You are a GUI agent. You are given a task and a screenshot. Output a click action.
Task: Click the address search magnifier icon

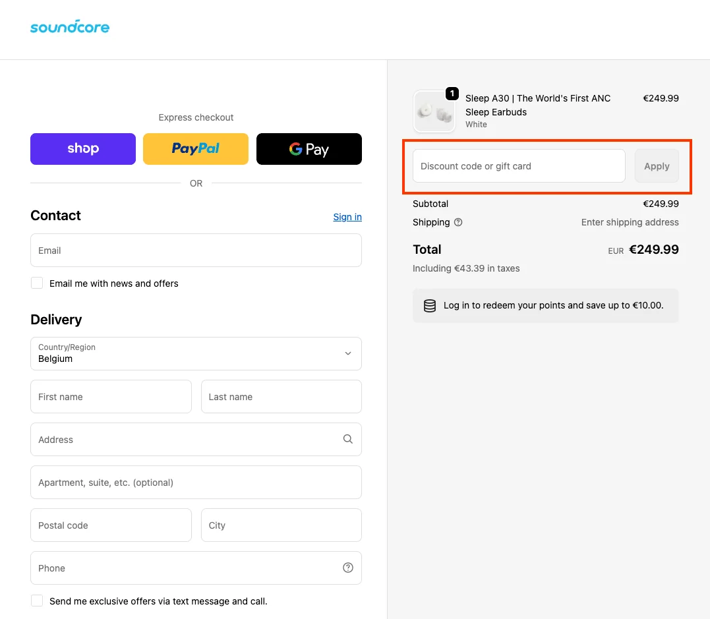click(x=347, y=439)
